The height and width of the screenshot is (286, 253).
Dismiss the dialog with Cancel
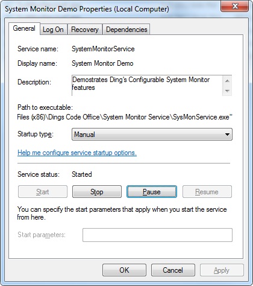[x=173, y=270]
